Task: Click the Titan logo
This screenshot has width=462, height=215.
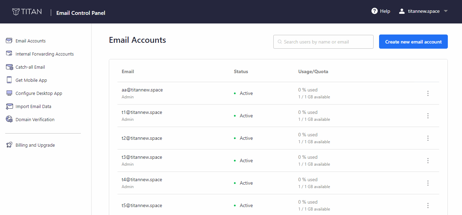Action: click(x=27, y=11)
